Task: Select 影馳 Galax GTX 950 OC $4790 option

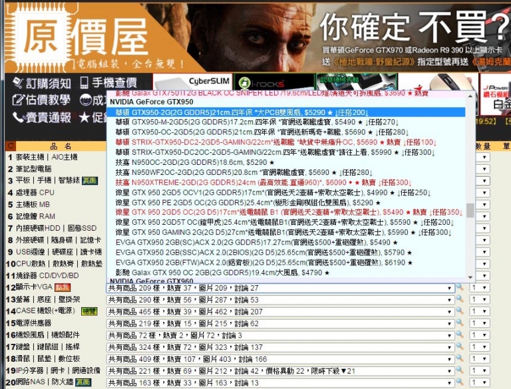Action: [x=286, y=273]
